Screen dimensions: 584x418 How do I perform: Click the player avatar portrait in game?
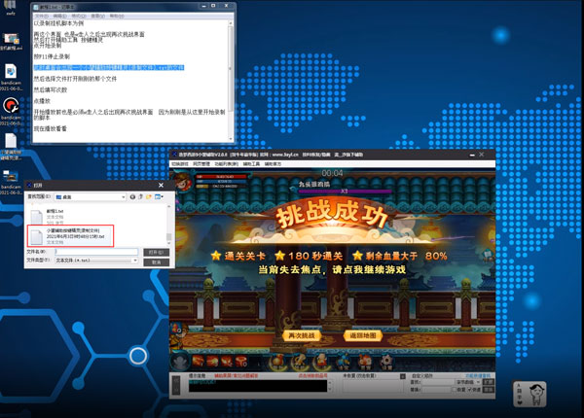183,181
